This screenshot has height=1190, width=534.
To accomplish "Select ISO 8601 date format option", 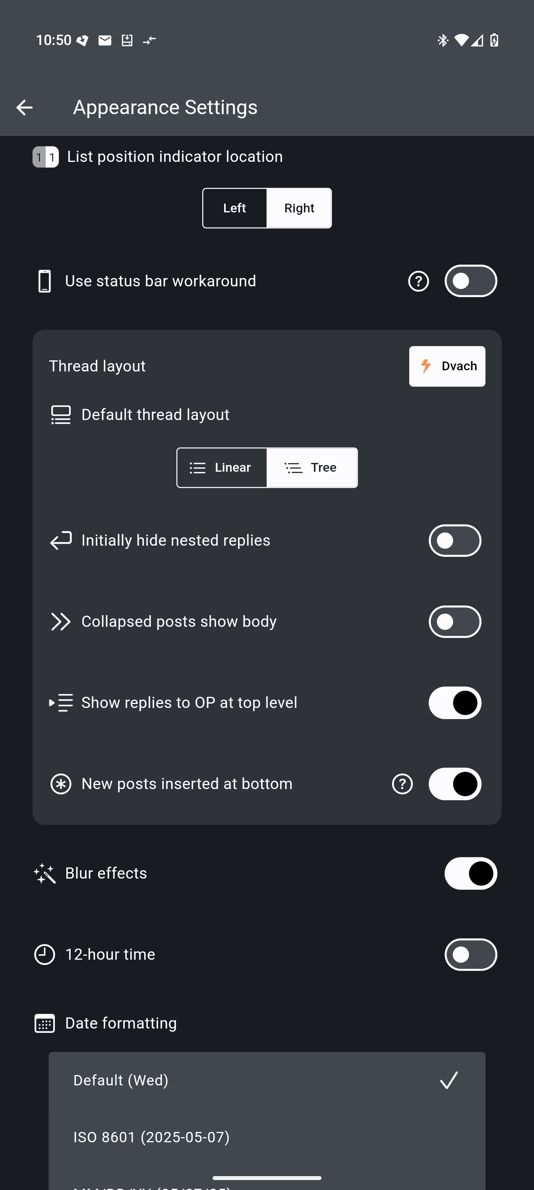I will [267, 1137].
